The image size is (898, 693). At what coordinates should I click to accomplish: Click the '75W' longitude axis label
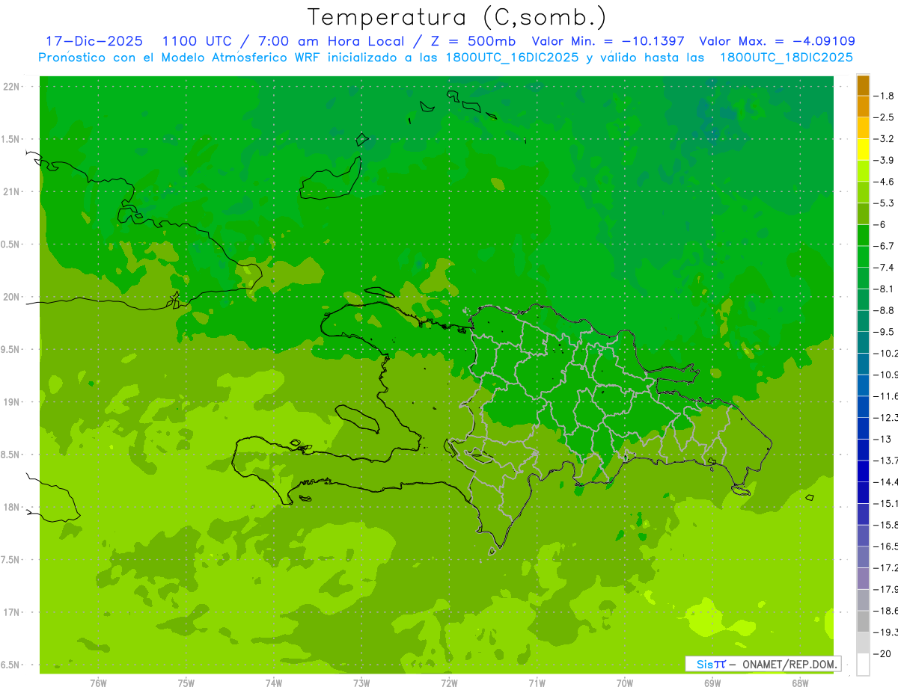click(x=186, y=683)
